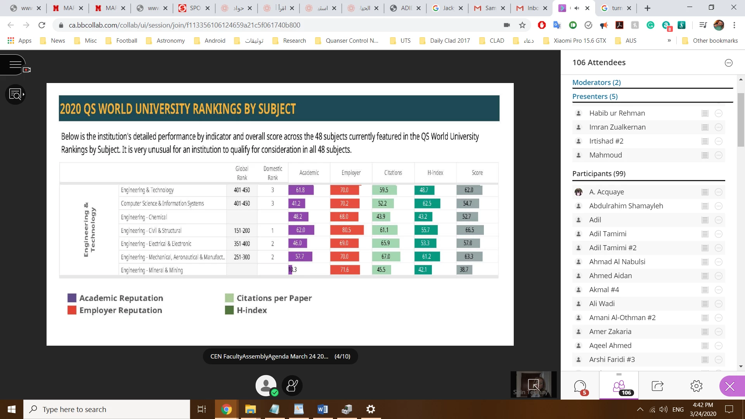Expand hidden bookmarks overflow chevron
This screenshot has height=419, width=745.
tap(669, 40)
